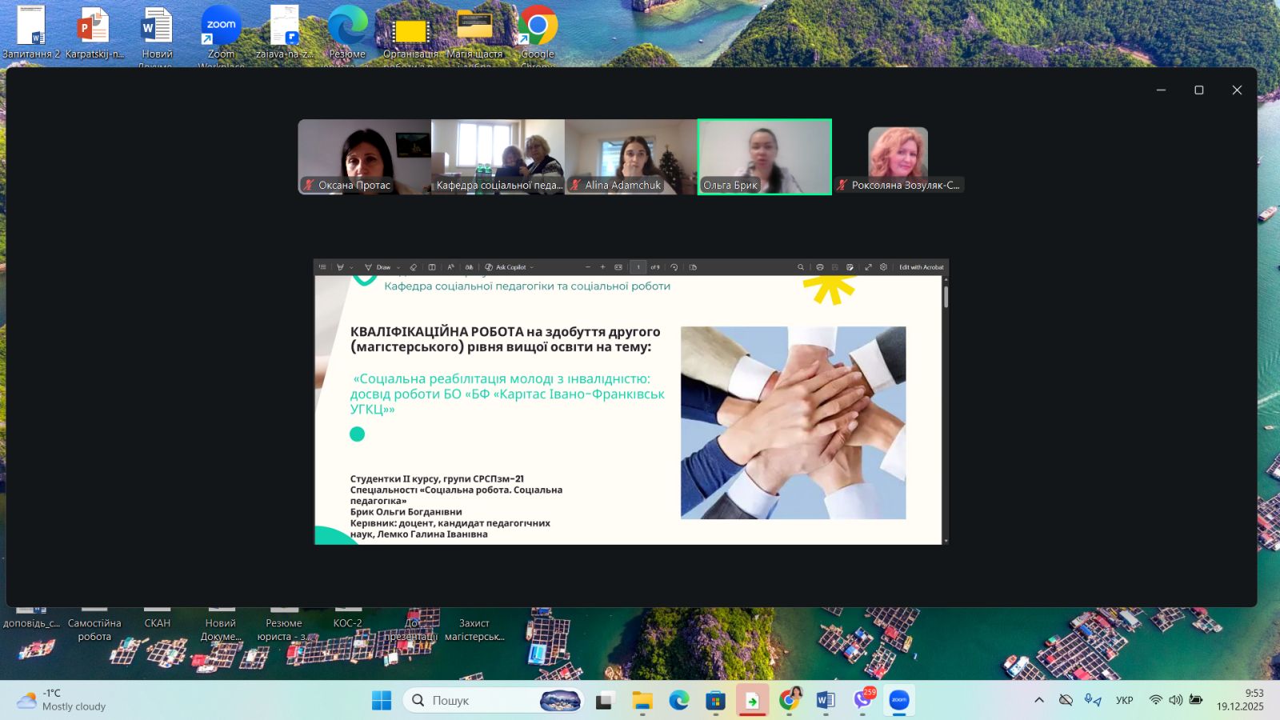
Task: Select the Erase tool in PDF toolbar
Action: (414, 267)
